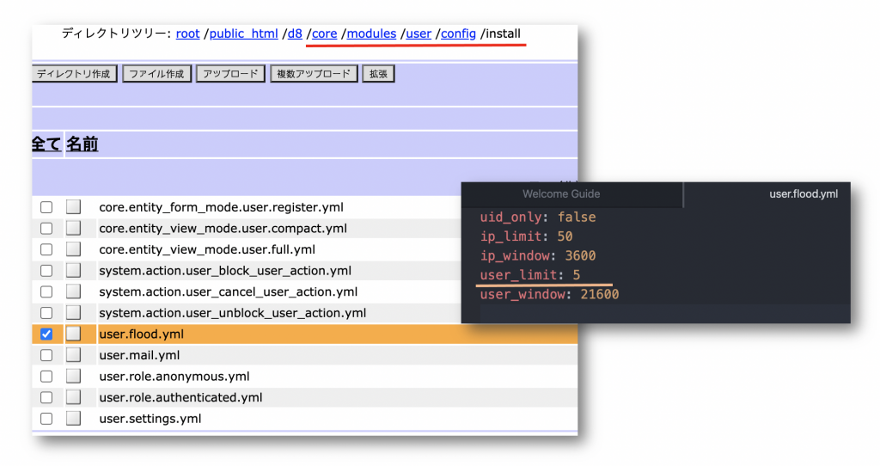Image resolution: width=880 pixels, height=466 pixels.
Task: Sort by 名前 column header
Action: tap(82, 144)
